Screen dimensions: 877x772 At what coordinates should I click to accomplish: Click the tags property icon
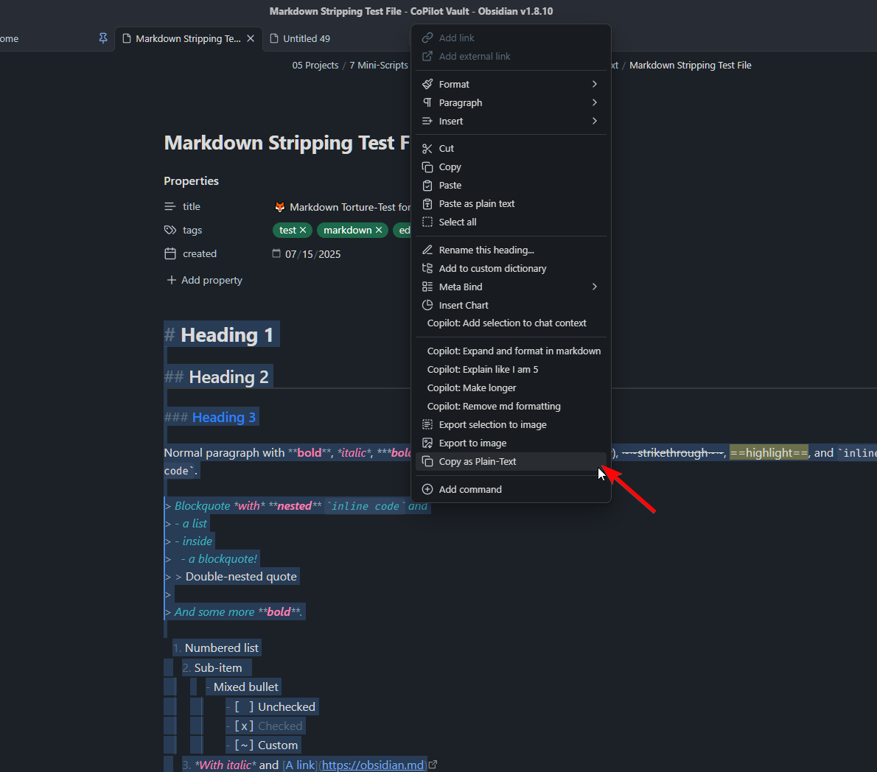pos(170,231)
